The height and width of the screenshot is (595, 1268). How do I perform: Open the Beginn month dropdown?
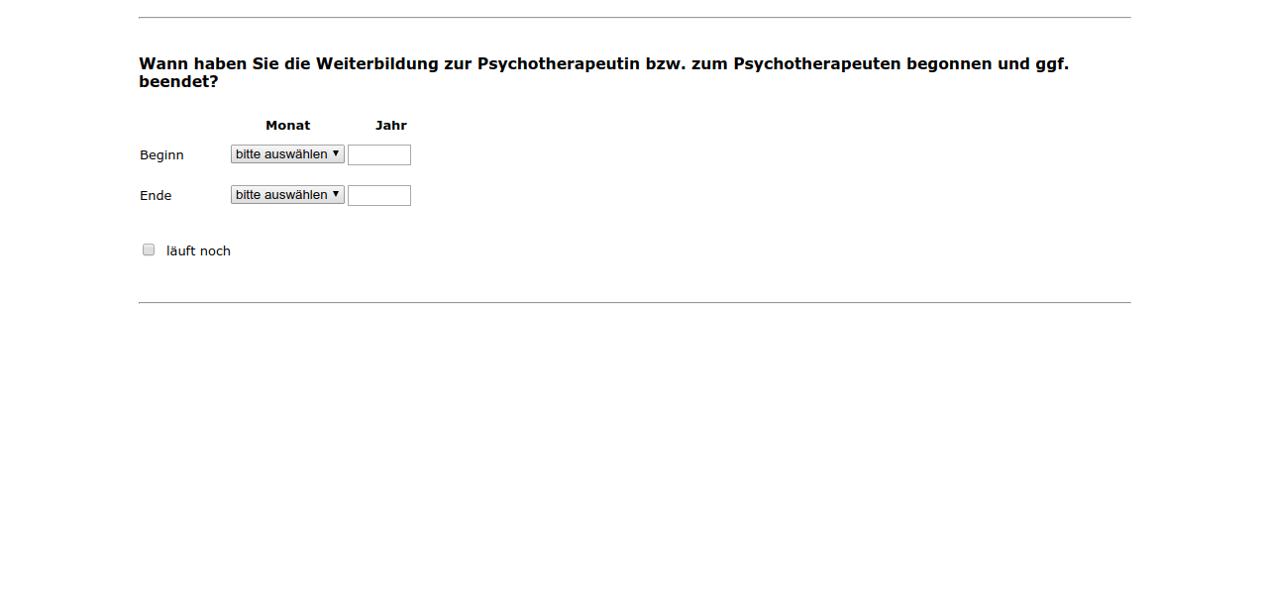pos(287,154)
